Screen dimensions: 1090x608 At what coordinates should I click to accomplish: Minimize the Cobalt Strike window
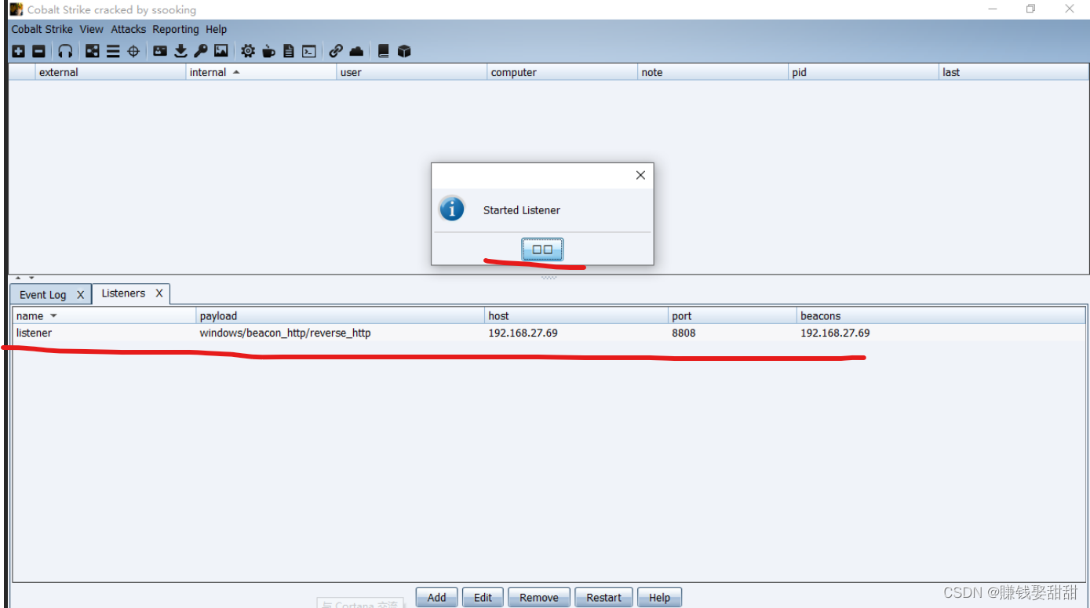pyautogui.click(x=993, y=9)
